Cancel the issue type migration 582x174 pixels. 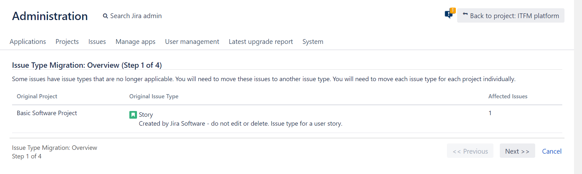click(552, 151)
